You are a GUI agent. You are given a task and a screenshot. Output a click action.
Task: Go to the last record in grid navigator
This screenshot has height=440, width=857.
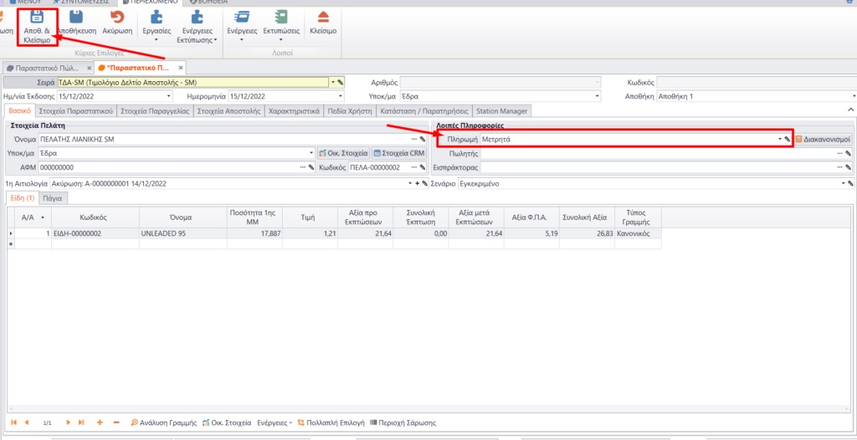(81, 422)
